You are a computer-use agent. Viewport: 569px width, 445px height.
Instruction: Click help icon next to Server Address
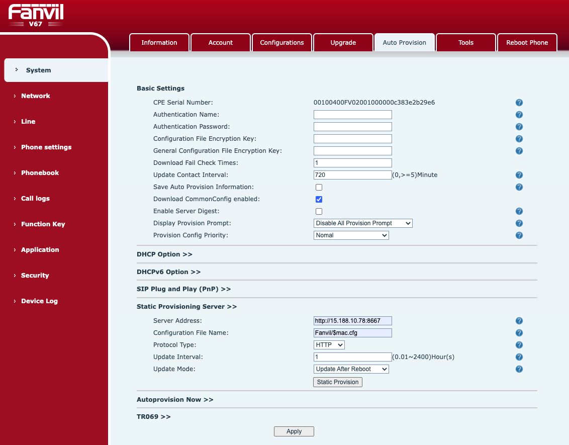519,321
